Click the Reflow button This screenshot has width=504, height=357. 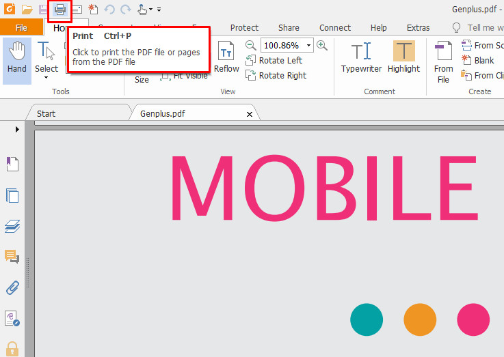[x=226, y=57]
